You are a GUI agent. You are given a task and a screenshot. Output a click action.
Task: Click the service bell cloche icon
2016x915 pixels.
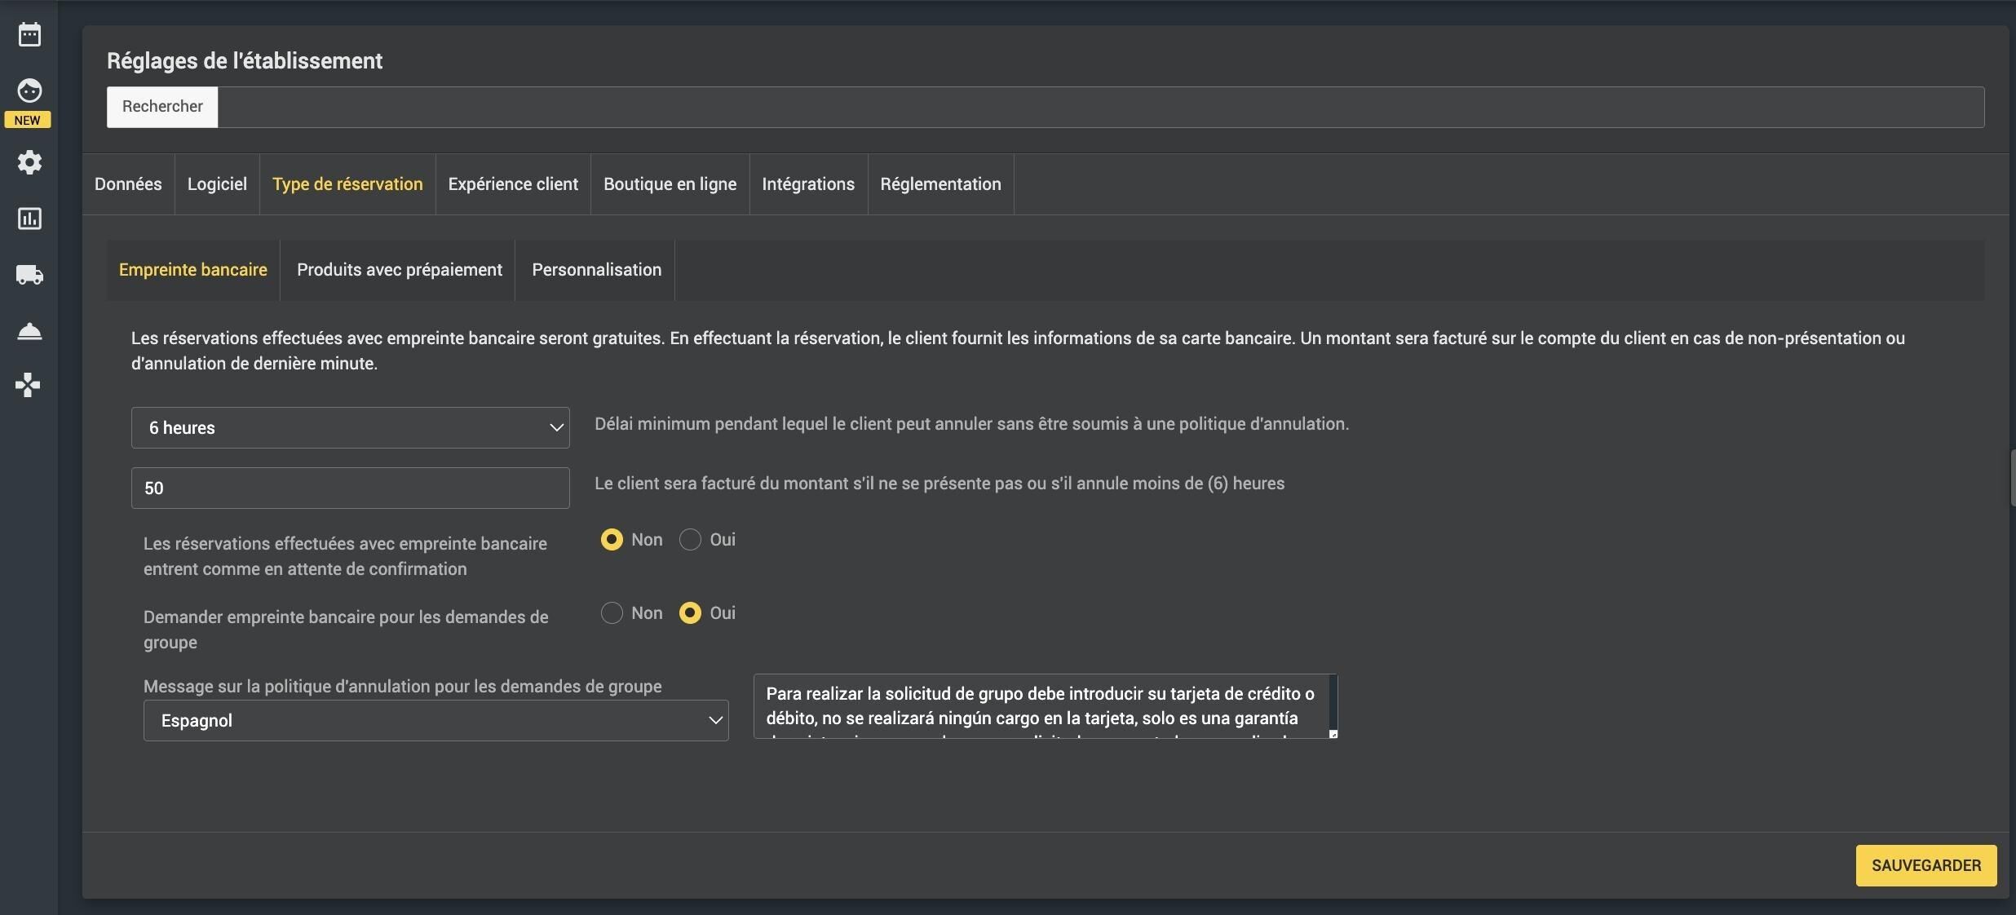29,331
